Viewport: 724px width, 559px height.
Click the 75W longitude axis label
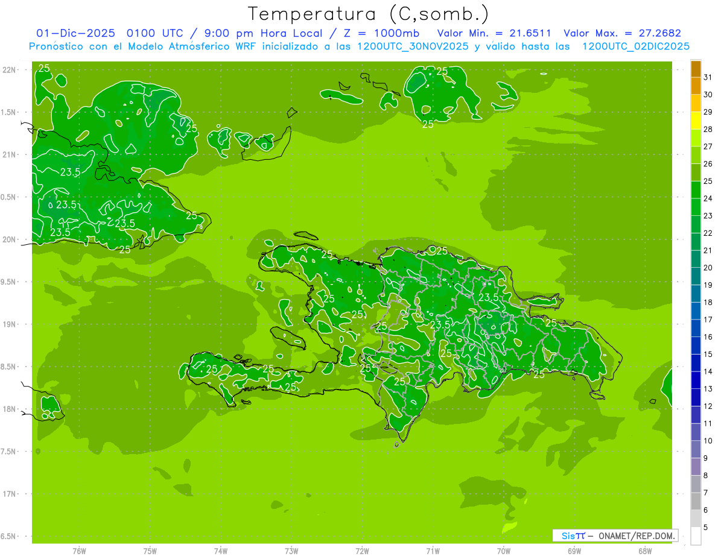pyautogui.click(x=150, y=551)
